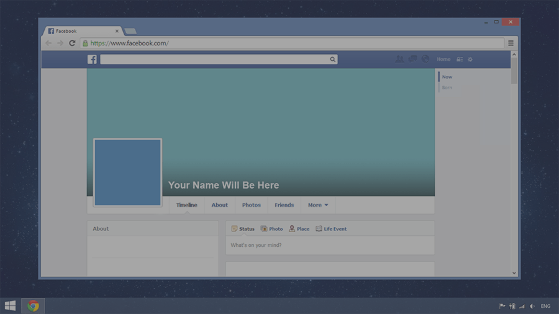
Task: Open the Friends profile tab
Action: tap(284, 205)
